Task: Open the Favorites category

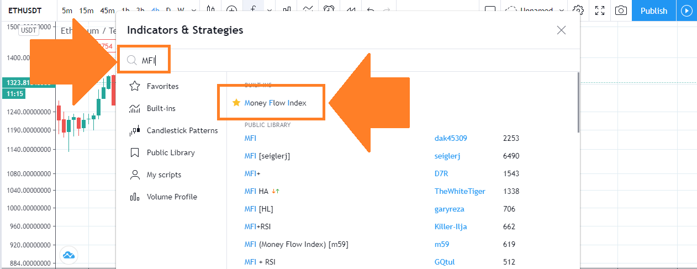Action: 162,86
